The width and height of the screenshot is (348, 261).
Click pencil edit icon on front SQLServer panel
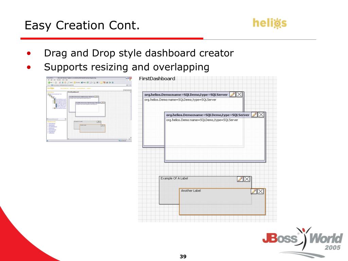[x=254, y=115]
